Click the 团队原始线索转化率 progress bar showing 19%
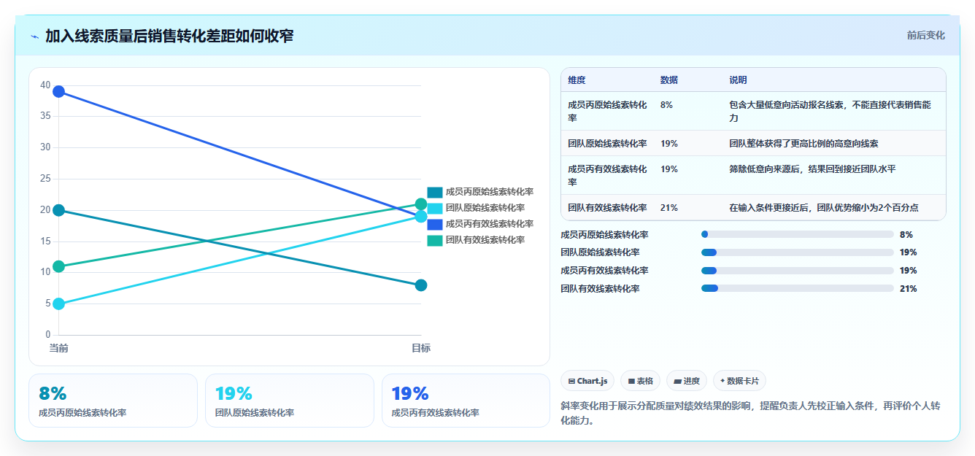 click(797, 252)
